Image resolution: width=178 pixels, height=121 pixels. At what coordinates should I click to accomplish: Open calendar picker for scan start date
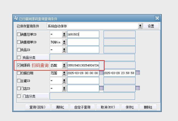(x=101, y=73)
